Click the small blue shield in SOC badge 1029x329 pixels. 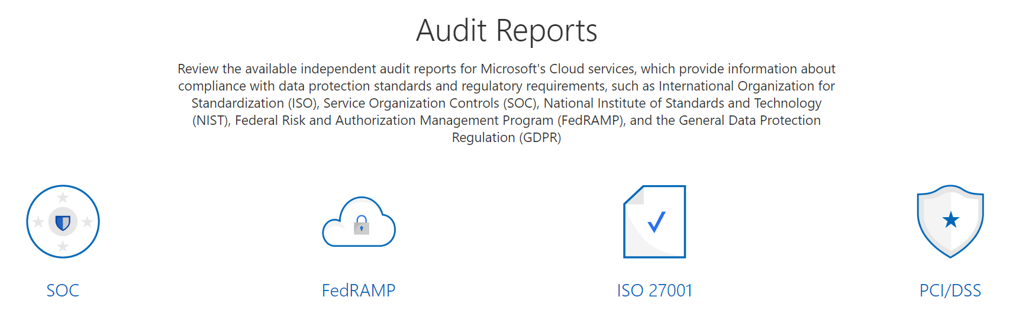pyautogui.click(x=63, y=222)
